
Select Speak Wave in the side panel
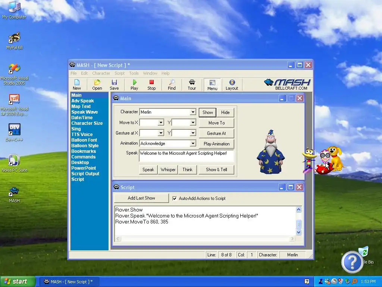85,112
